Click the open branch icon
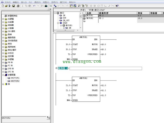The width and height of the screenshot is (164, 123). click(x=105, y=6)
